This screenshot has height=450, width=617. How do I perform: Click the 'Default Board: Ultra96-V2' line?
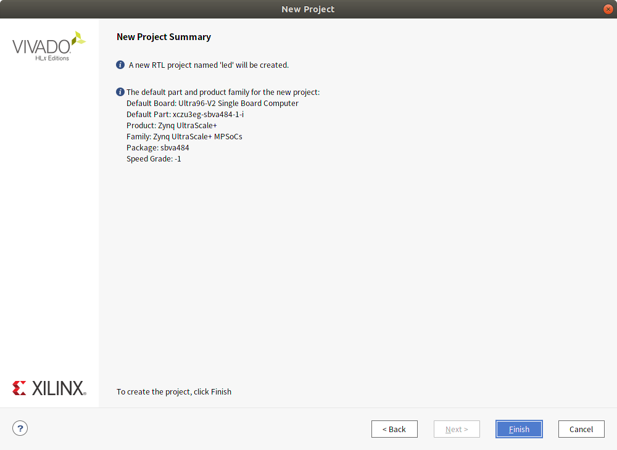(212, 104)
